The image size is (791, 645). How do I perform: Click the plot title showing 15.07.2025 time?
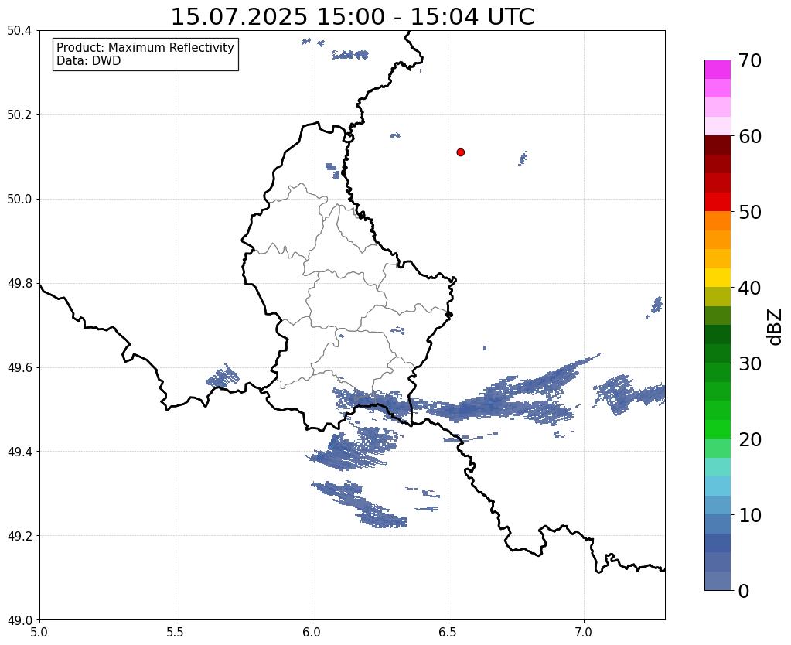tap(353, 17)
